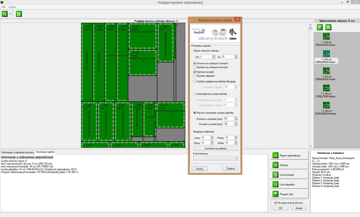Select the 5600x6400 sheet thumbnail
This screenshot has height=217, width=360.
point(326,36)
